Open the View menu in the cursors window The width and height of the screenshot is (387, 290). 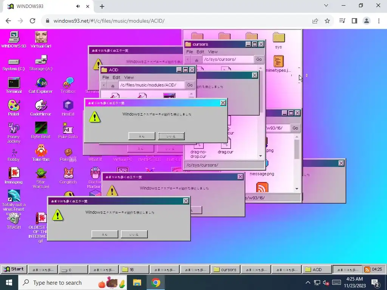coord(213,52)
